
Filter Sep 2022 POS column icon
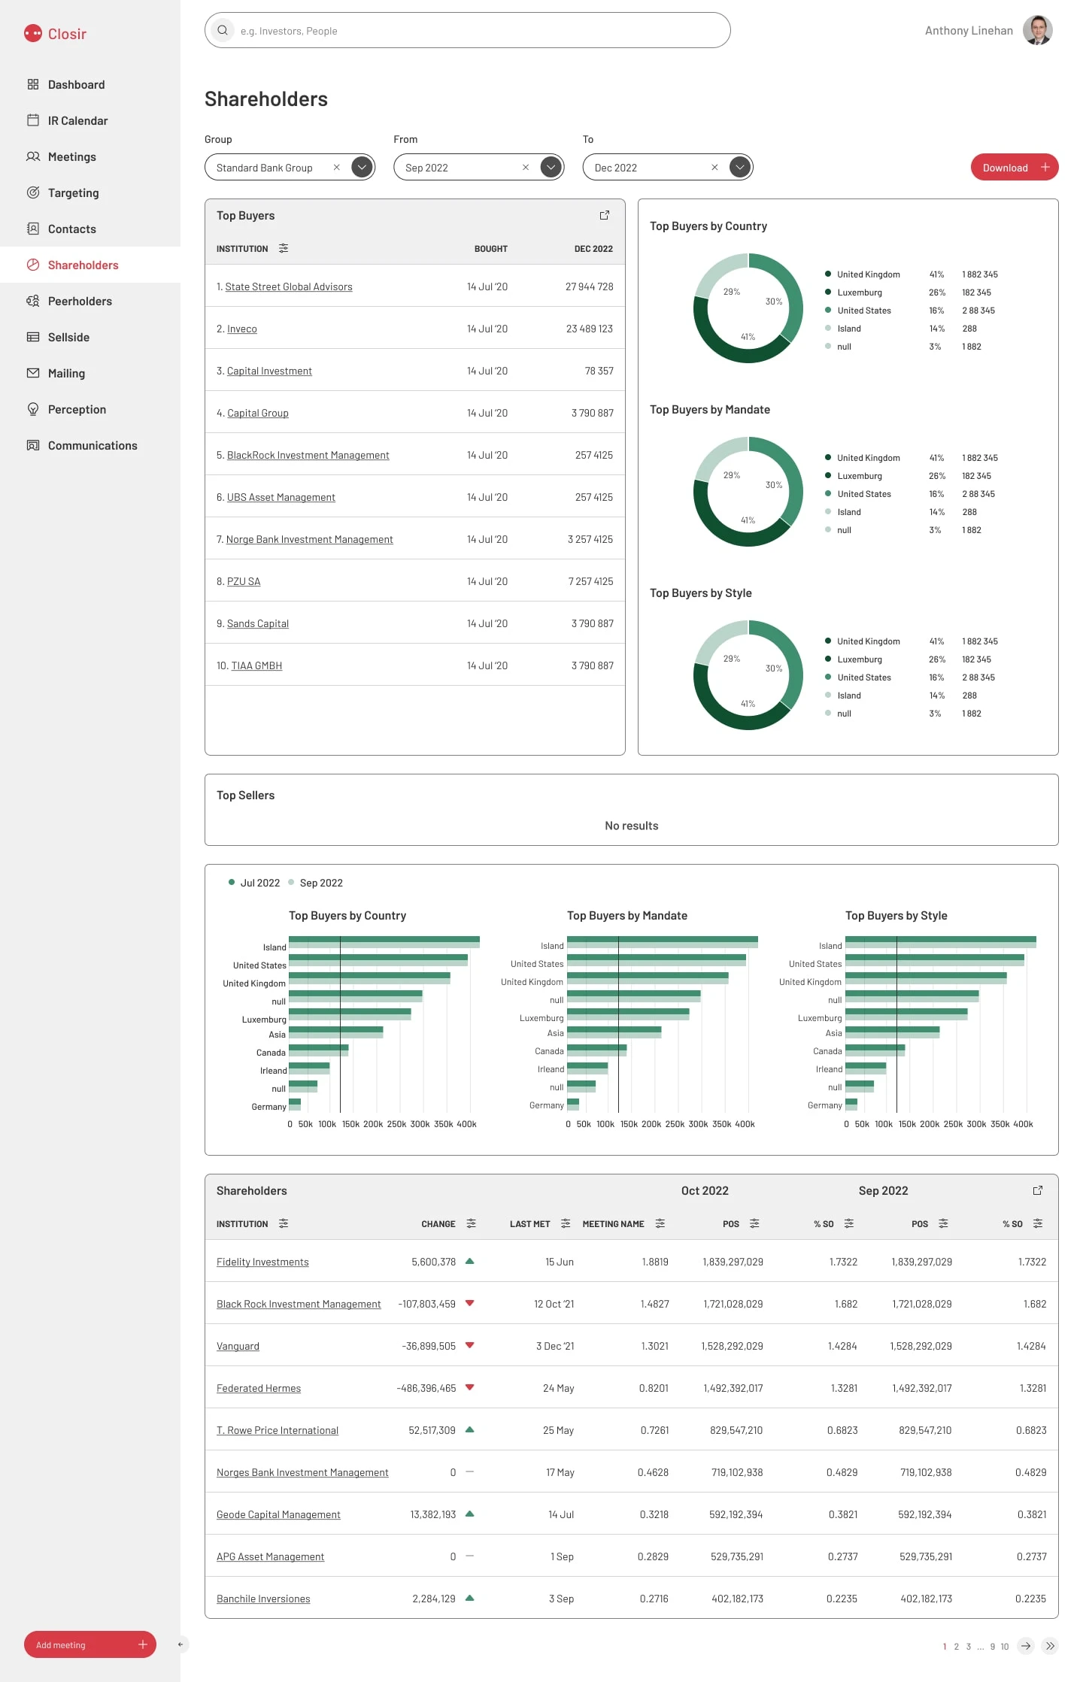click(943, 1223)
